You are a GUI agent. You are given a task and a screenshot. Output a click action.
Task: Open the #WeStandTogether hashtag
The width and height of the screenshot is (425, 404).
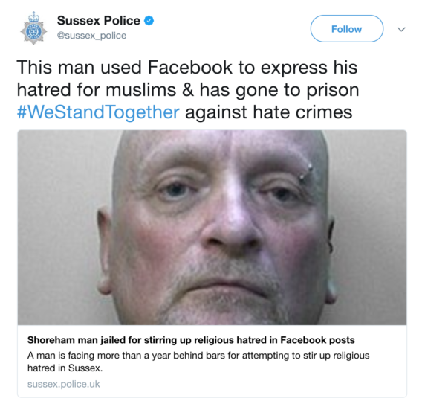click(98, 112)
